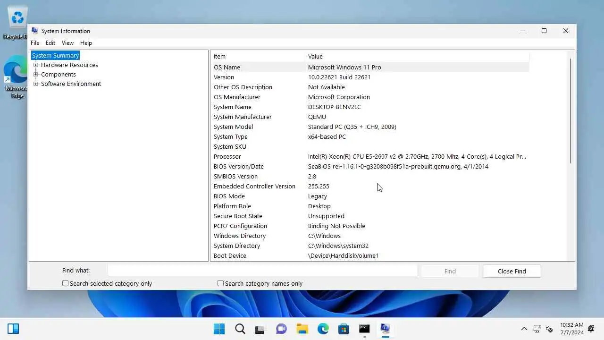Show hidden system tray icons
This screenshot has height=340, width=604.
point(524,329)
